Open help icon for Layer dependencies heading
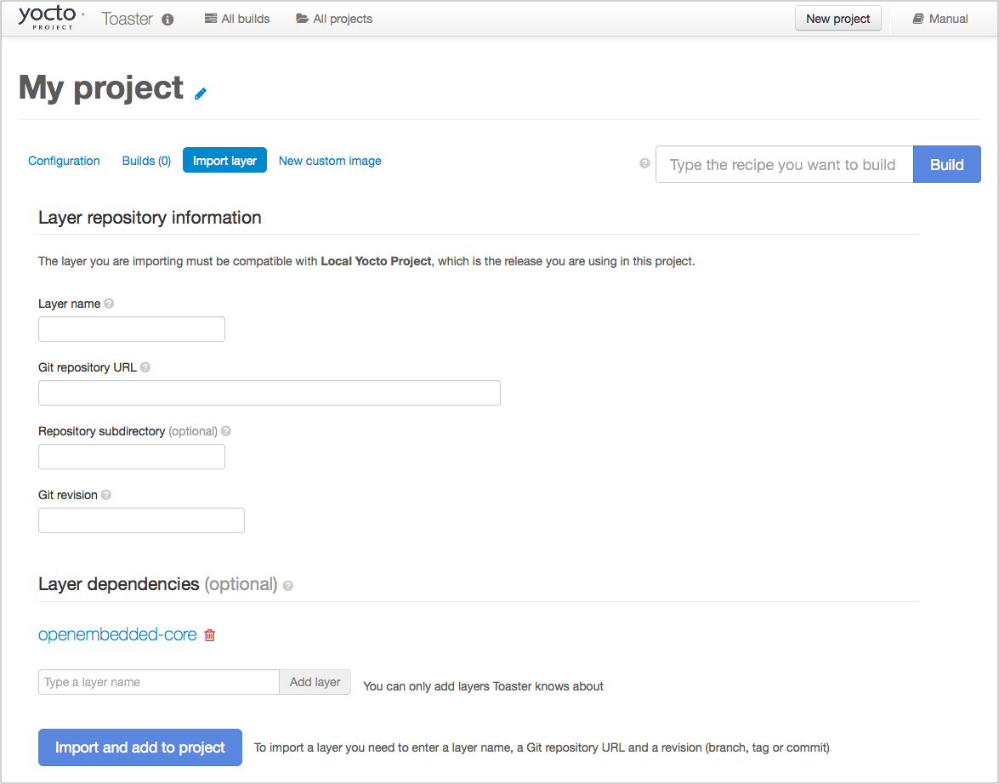 288,586
